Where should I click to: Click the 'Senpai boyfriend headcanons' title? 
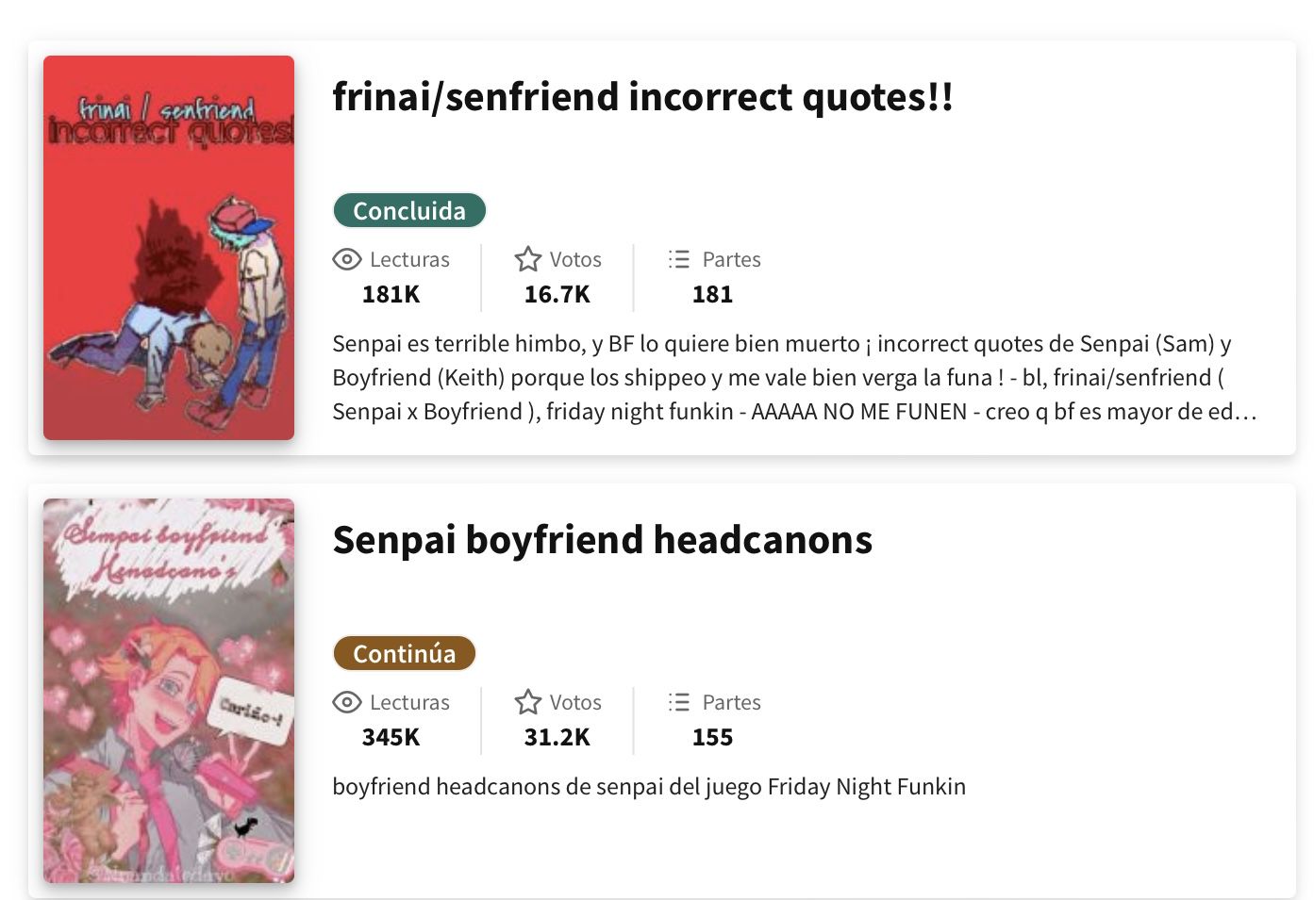(603, 540)
